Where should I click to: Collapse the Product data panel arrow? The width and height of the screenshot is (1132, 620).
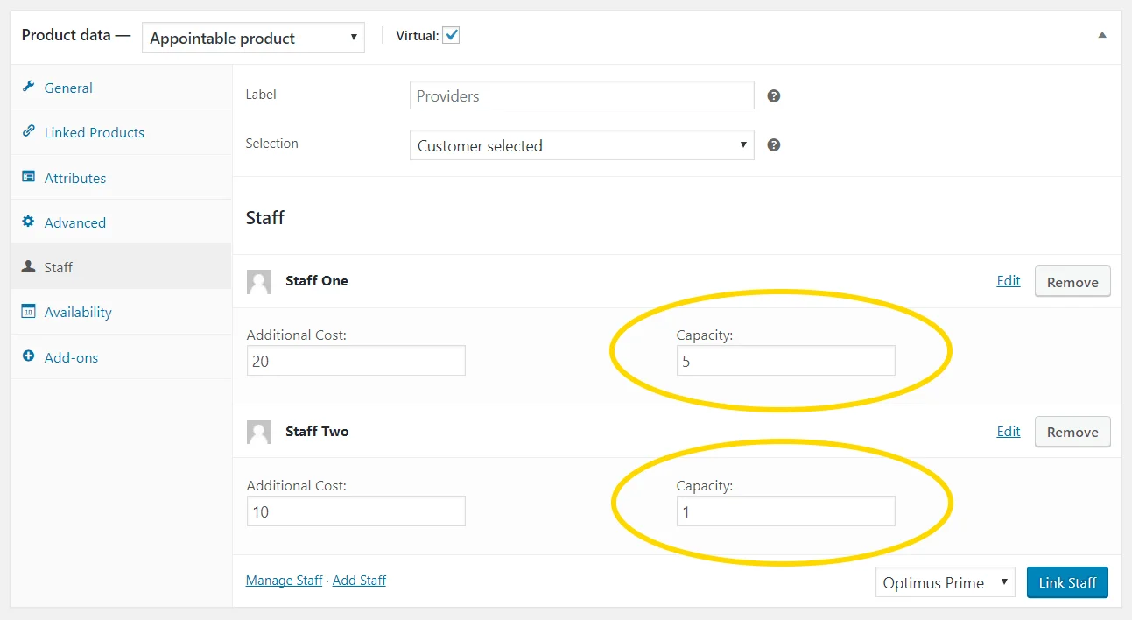(x=1102, y=35)
